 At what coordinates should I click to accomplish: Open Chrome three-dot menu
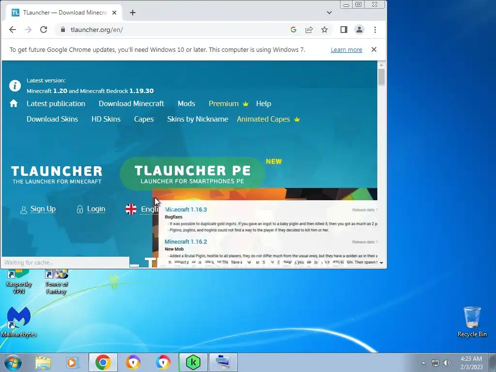coord(375,30)
